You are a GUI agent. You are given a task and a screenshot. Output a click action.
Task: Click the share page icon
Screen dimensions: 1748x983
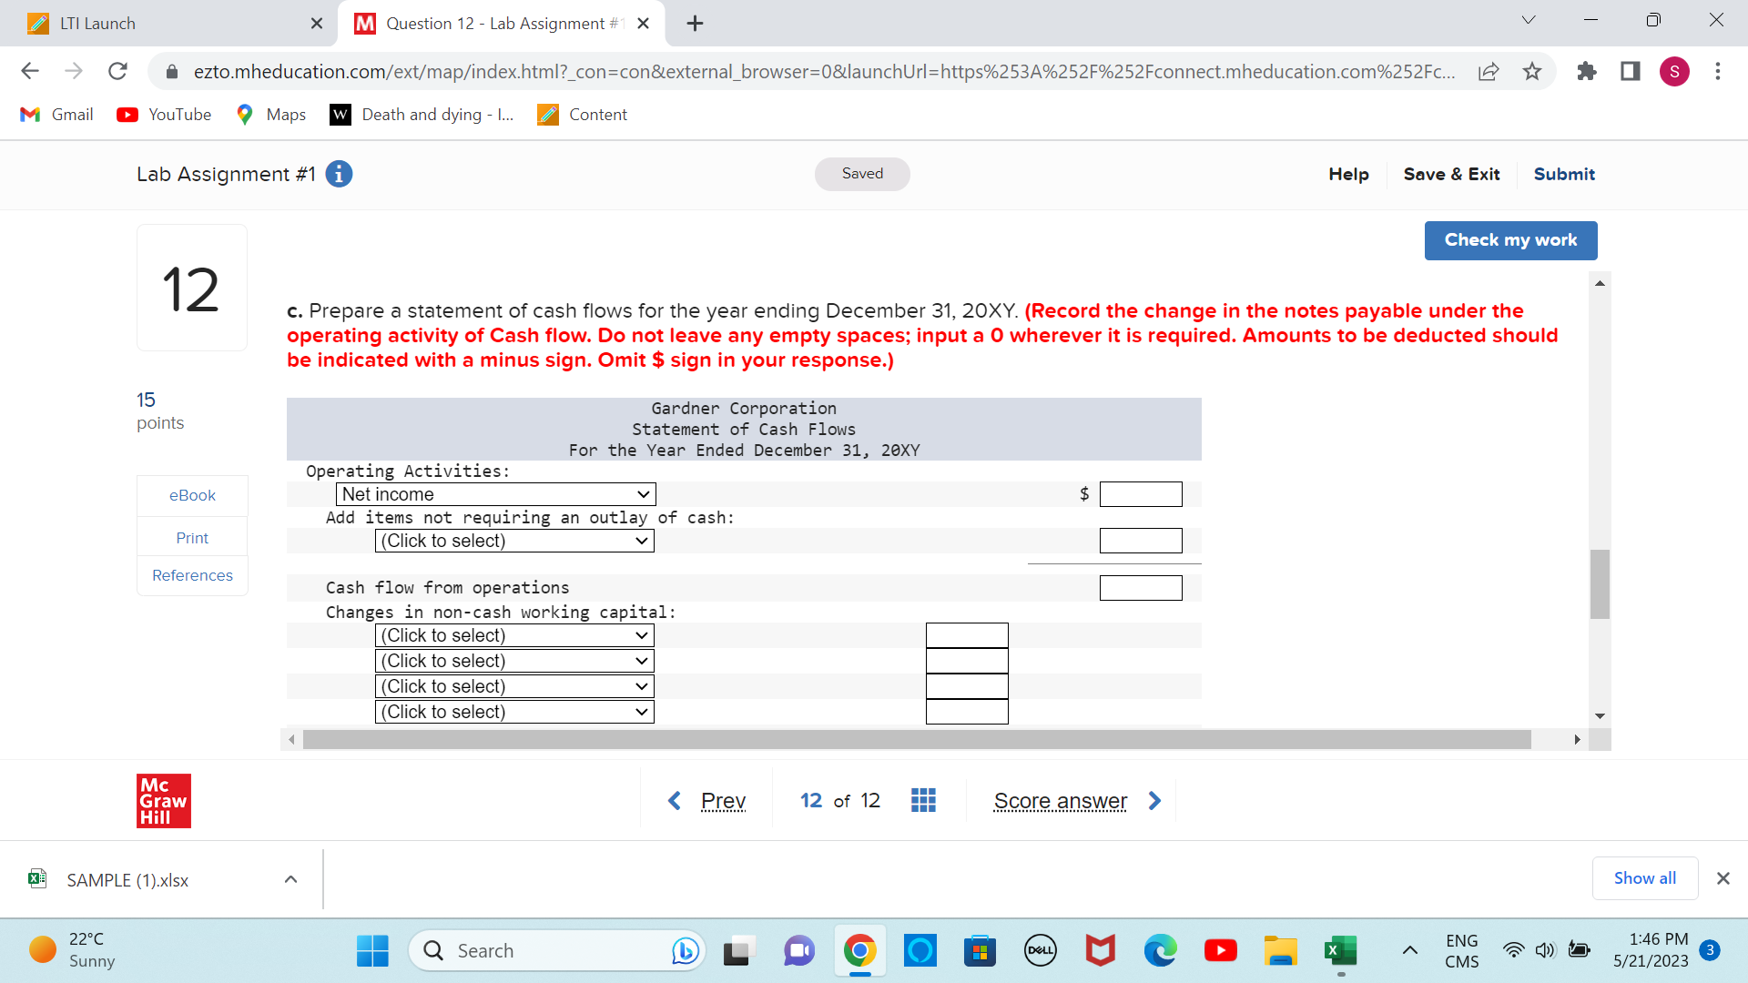click(x=1489, y=71)
